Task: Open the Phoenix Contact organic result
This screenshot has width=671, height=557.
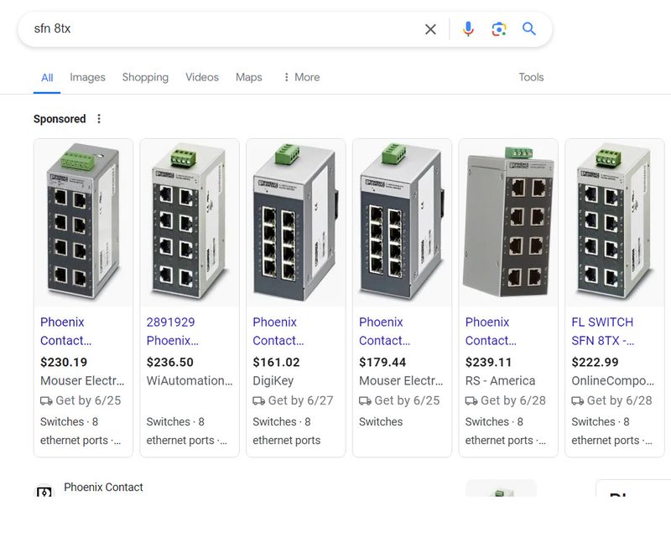Action: click(x=103, y=487)
